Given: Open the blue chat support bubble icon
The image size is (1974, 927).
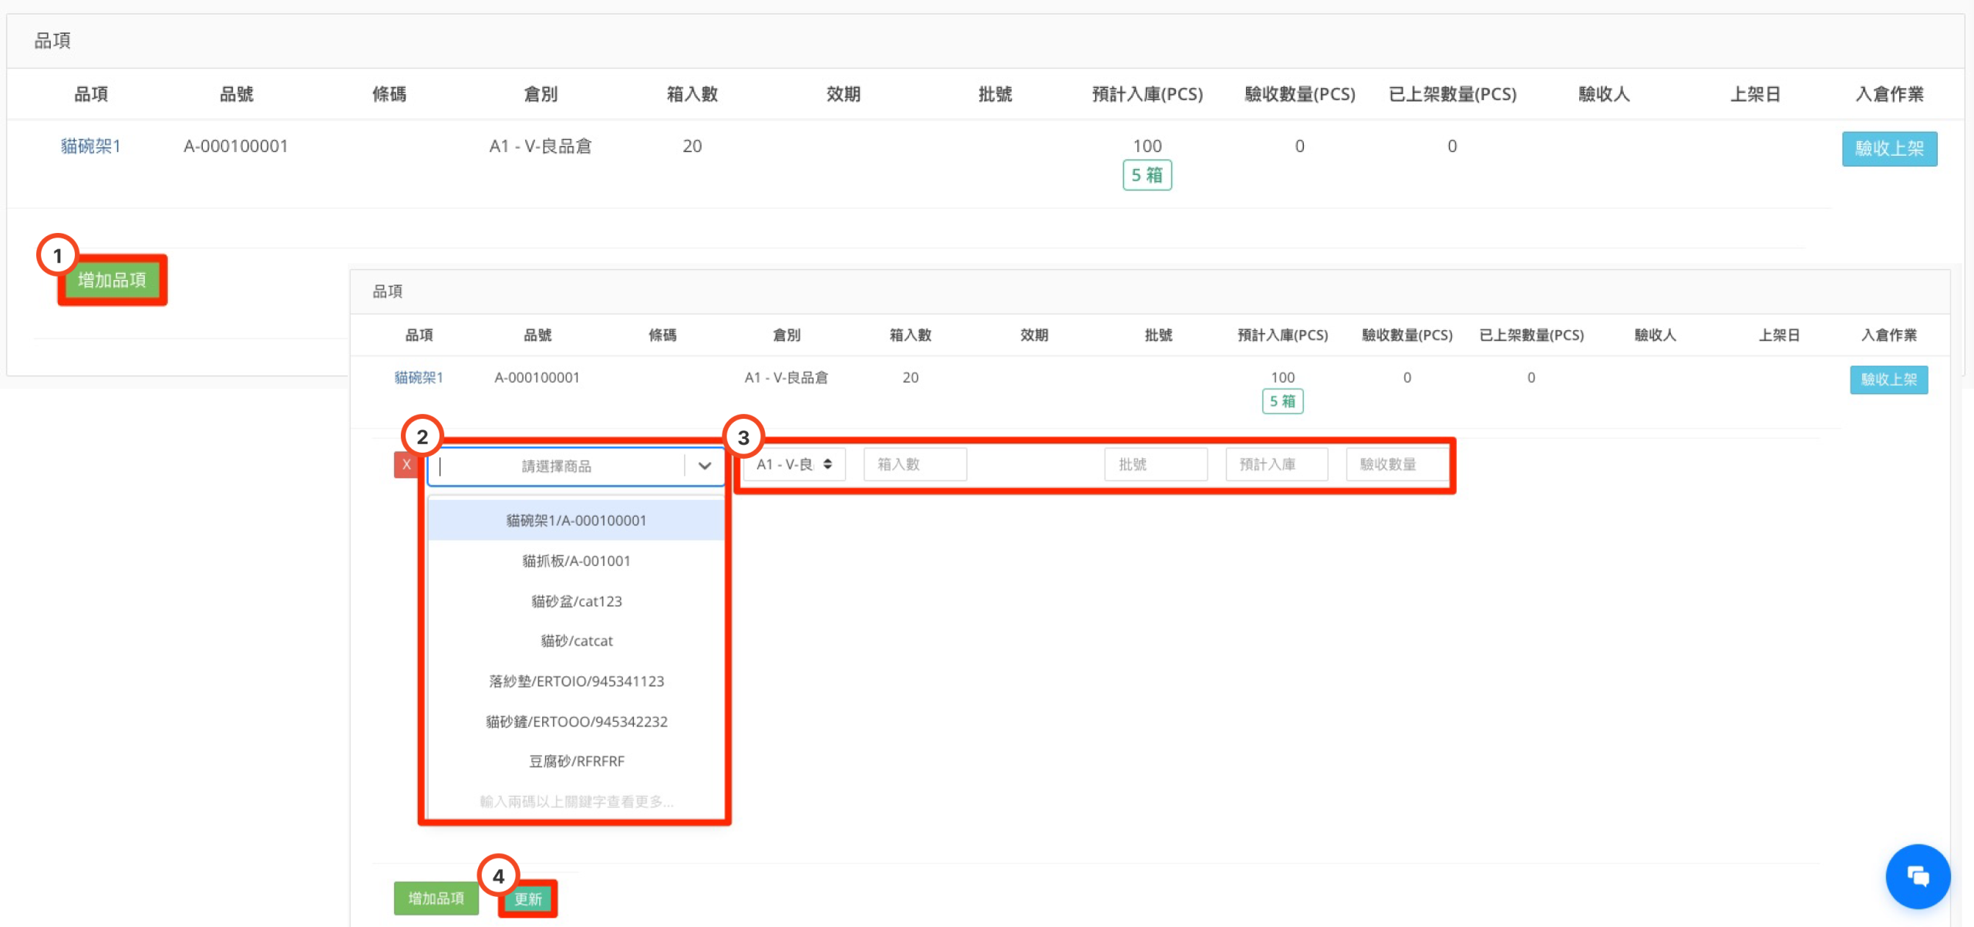Looking at the screenshot, I should 1917,876.
